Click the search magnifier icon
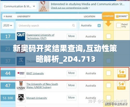Viewport: 130px width, 107px height. click(x=73, y=26)
